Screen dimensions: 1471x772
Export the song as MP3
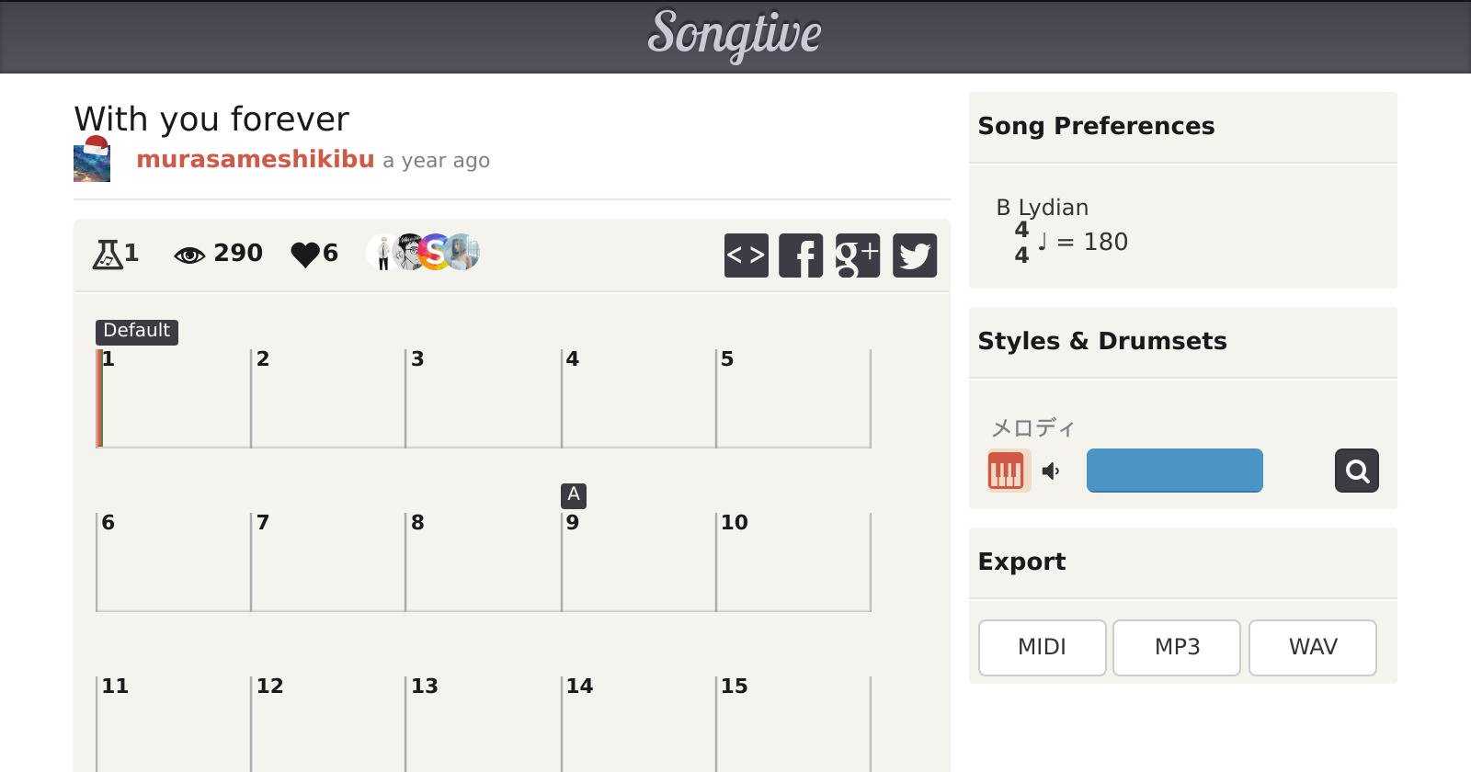coord(1177,648)
